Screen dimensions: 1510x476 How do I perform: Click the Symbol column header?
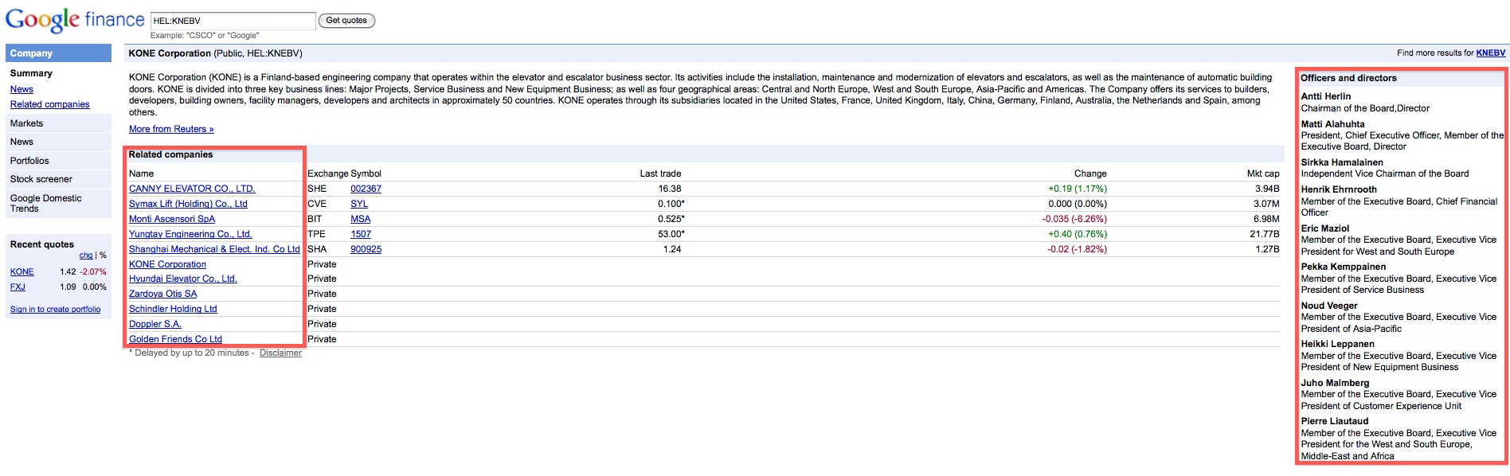pos(366,174)
